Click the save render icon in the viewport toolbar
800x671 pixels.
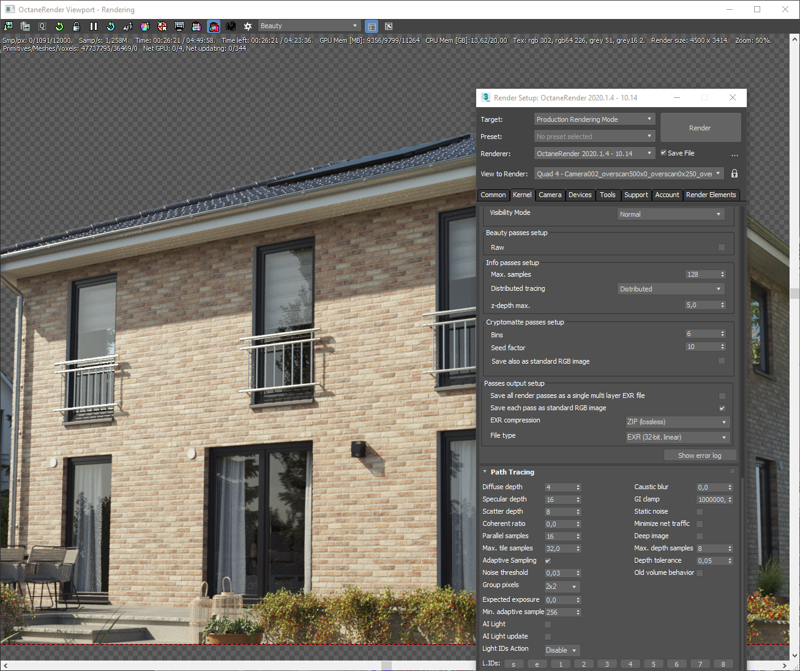pos(8,26)
